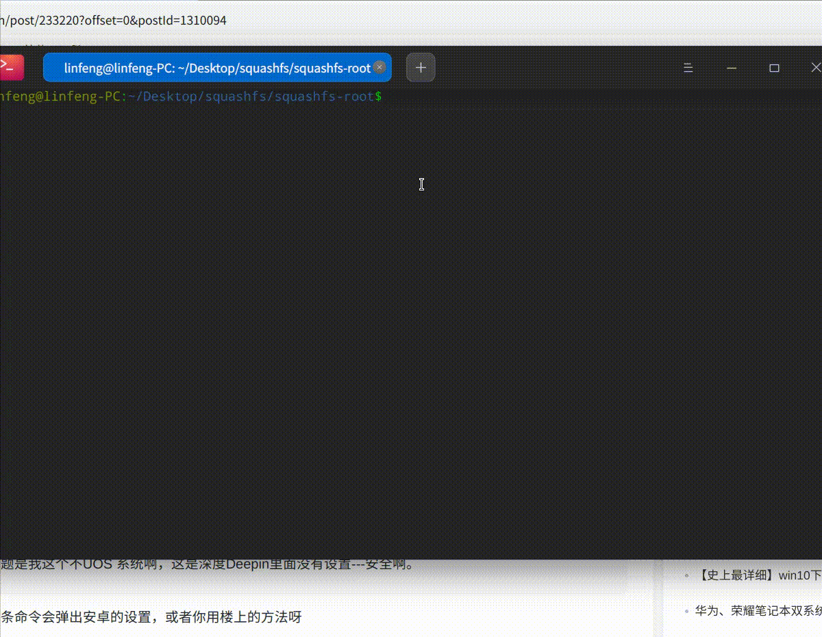
Task: Open a new terminal tab with the plus icon
Action: (x=420, y=67)
